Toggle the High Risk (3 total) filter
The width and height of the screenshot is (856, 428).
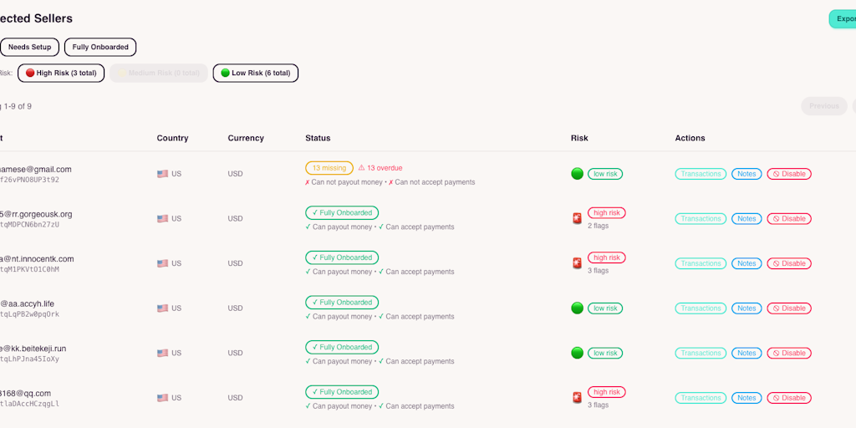pos(61,74)
